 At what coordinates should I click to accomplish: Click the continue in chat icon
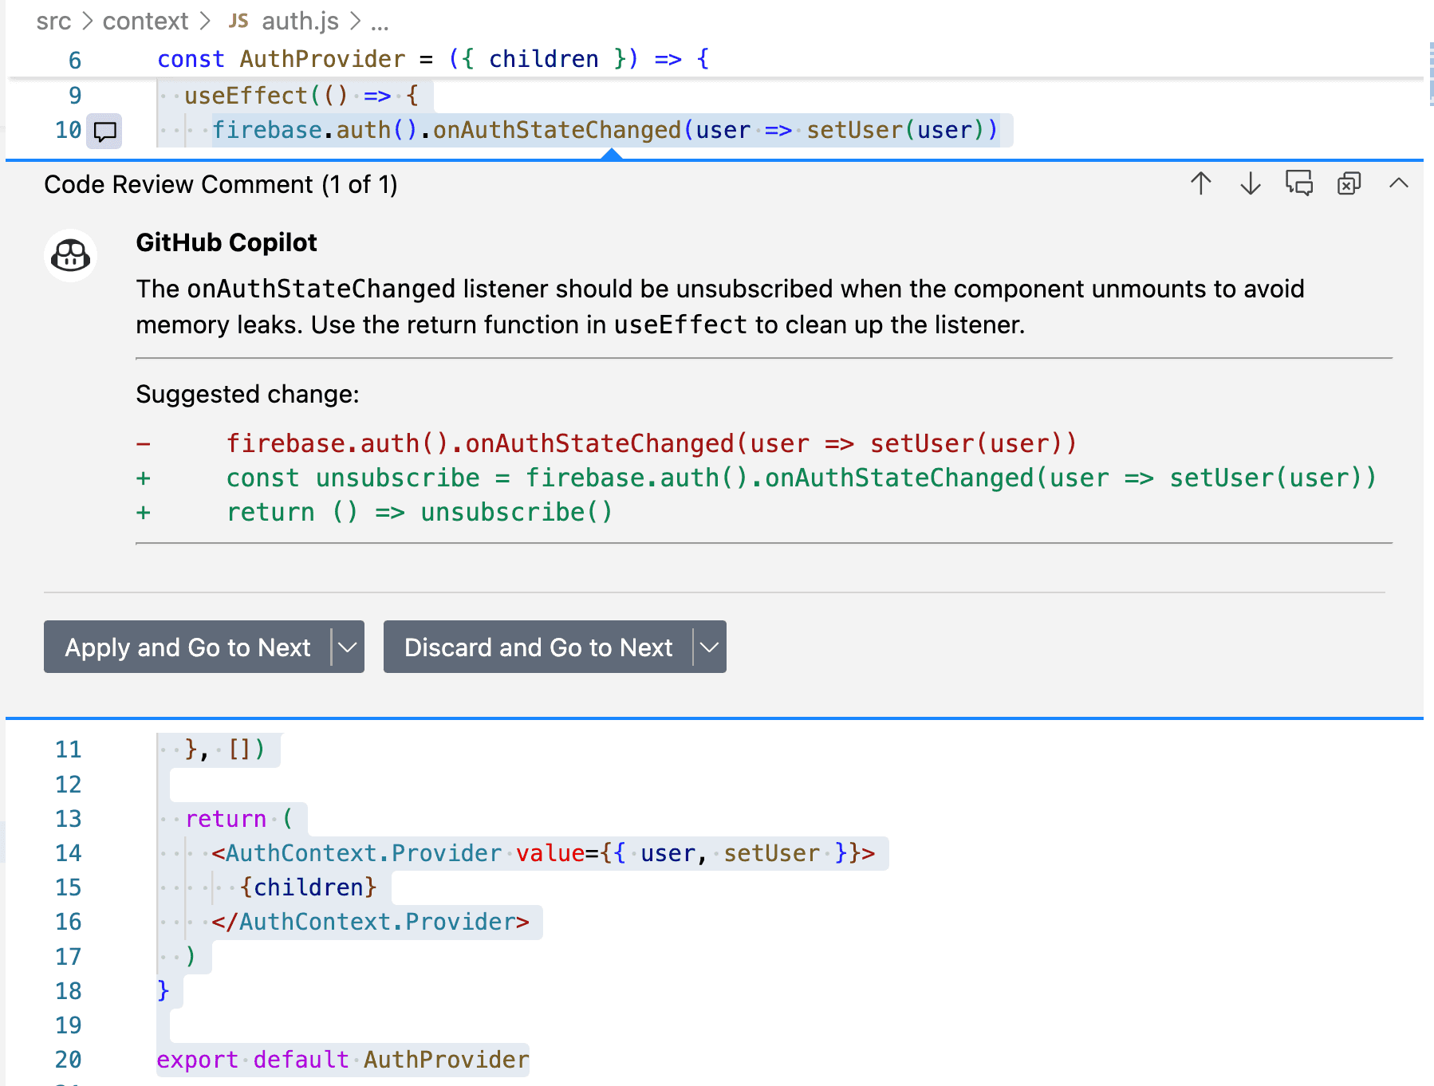coord(1299,184)
